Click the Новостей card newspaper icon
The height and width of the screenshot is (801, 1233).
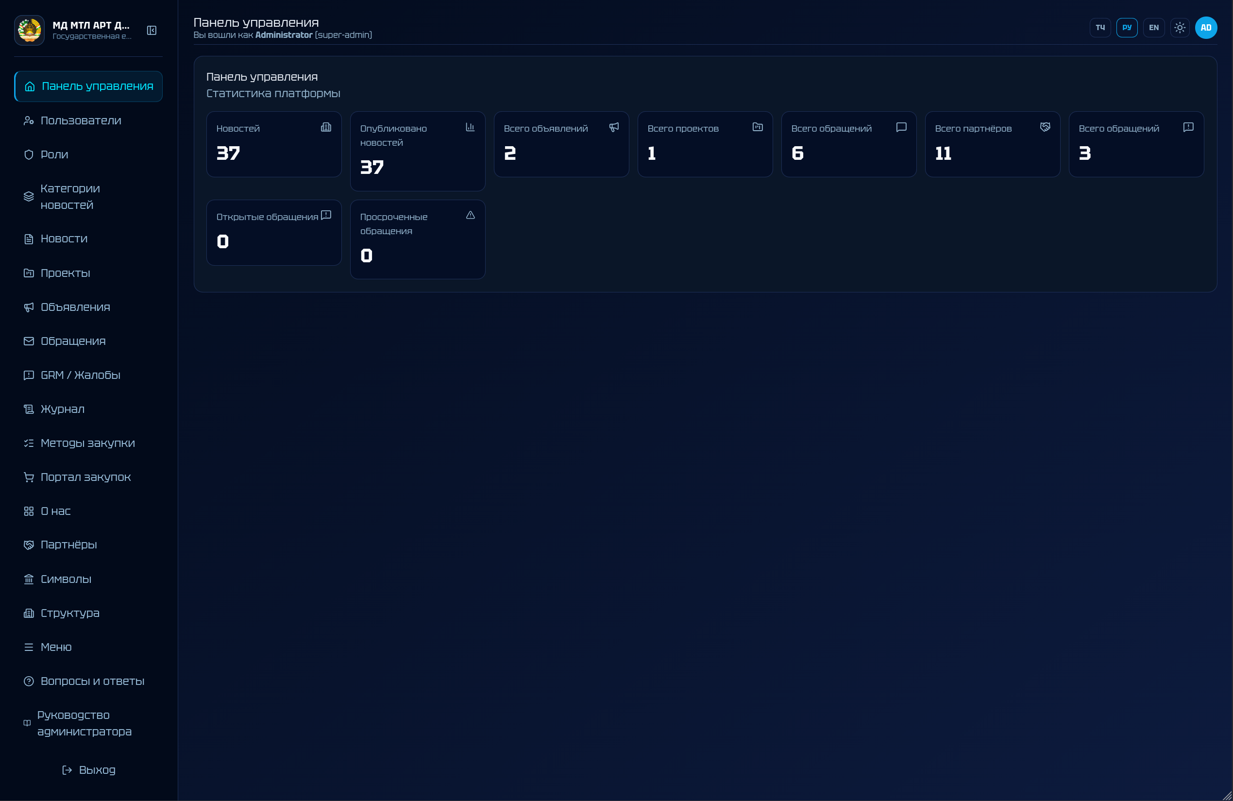tap(326, 127)
